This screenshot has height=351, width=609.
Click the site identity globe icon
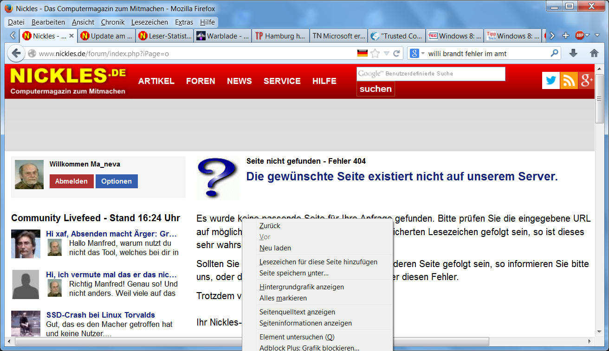(32, 54)
